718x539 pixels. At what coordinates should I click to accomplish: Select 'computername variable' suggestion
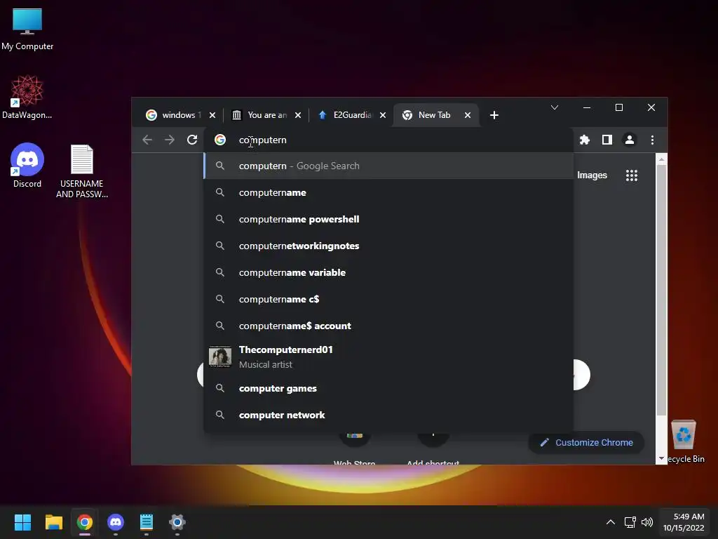pyautogui.click(x=388, y=272)
